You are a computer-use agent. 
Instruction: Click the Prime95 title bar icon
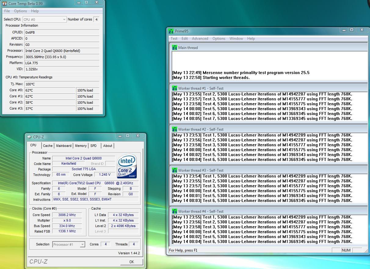(x=171, y=31)
